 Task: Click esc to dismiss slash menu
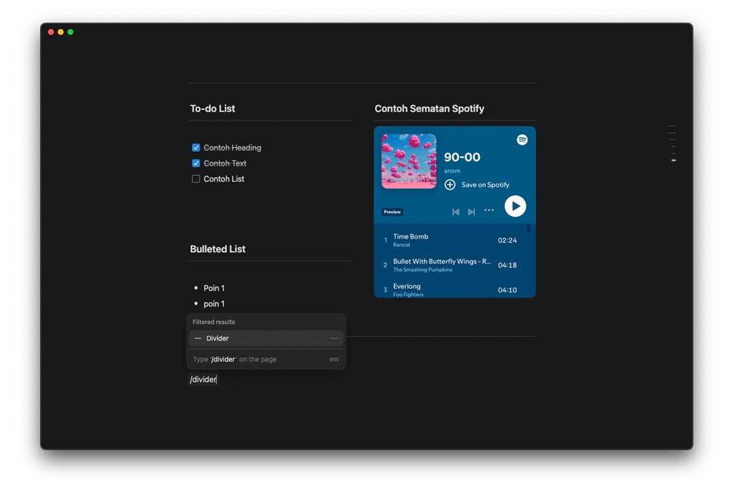334,359
